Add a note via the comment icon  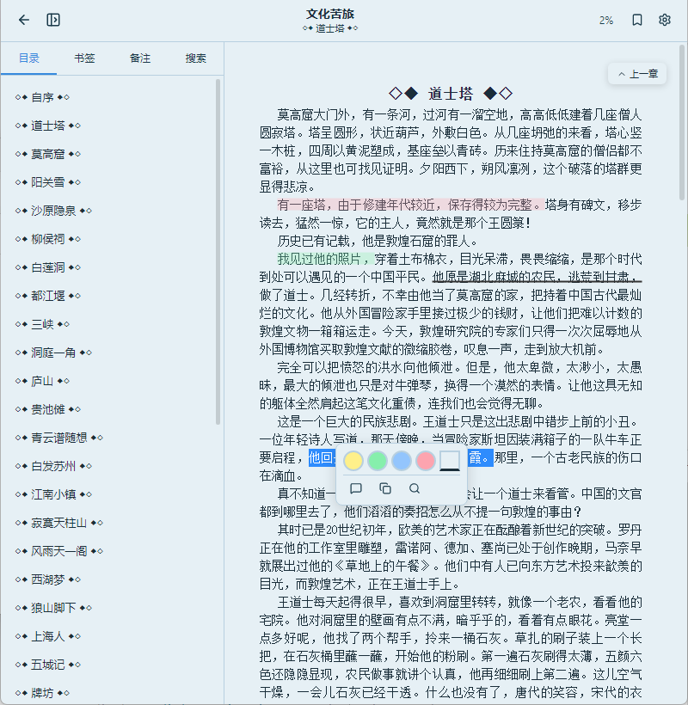click(x=356, y=488)
